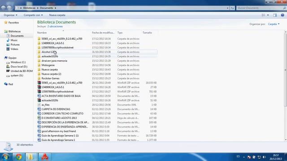Select the Videos library
The height and width of the screenshot is (161, 287).
(14, 49)
